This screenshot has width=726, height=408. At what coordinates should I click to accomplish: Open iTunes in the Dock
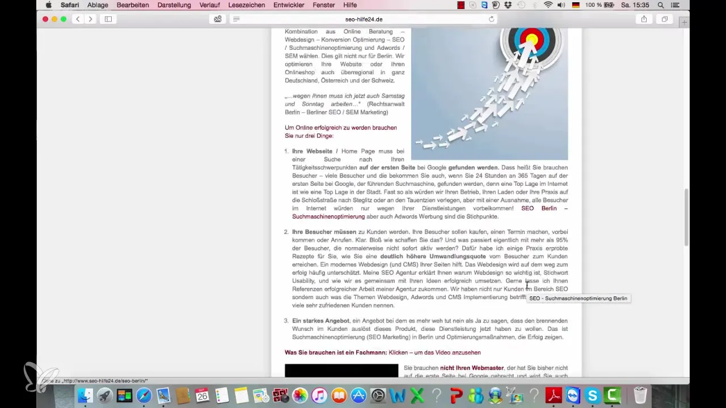(319, 395)
